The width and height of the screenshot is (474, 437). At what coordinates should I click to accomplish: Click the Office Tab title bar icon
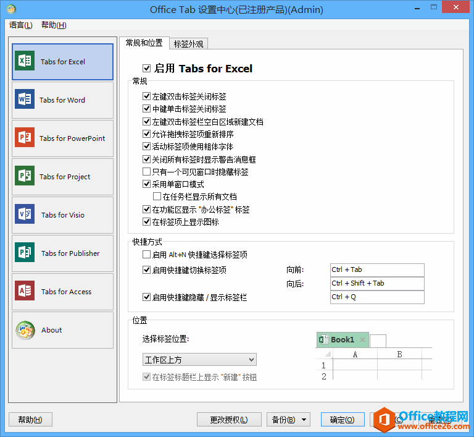[11, 9]
